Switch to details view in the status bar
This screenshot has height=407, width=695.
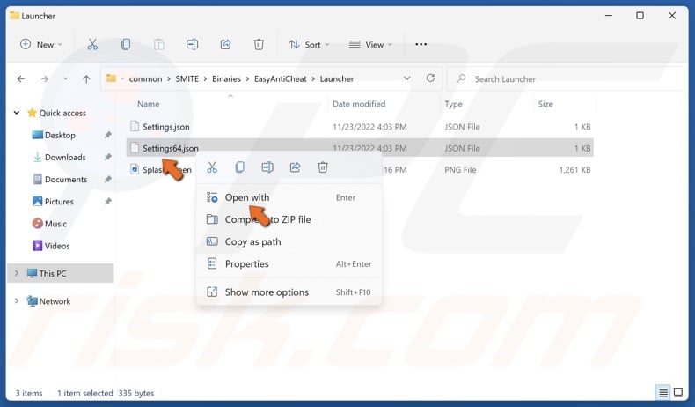663,393
